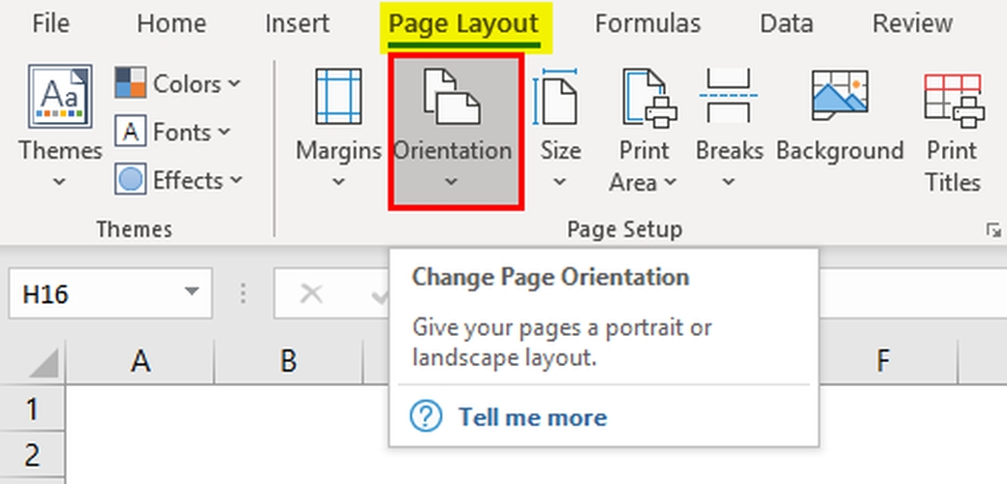Viewport: 1007px width, 484px height.
Task: Open the Page Setup dialog launcher
Action: pyautogui.click(x=992, y=229)
